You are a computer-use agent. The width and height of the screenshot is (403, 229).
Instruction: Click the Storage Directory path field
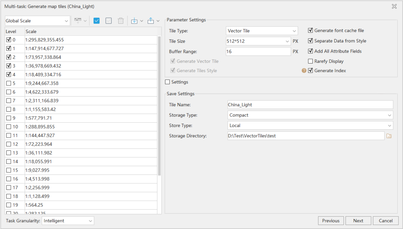pyautogui.click(x=306, y=136)
